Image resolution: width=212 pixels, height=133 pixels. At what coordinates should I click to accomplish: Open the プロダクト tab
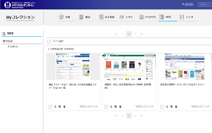point(148,17)
